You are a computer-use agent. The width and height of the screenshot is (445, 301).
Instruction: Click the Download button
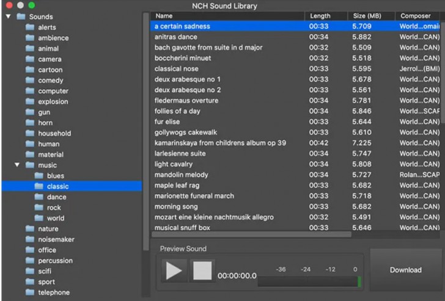tap(405, 270)
